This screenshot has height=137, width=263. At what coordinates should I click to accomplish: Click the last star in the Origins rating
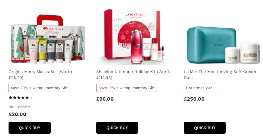[27, 98]
